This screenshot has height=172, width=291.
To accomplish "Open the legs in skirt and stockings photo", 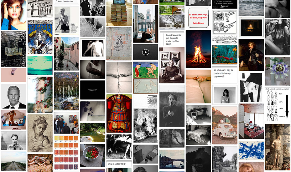I will 251,88.
